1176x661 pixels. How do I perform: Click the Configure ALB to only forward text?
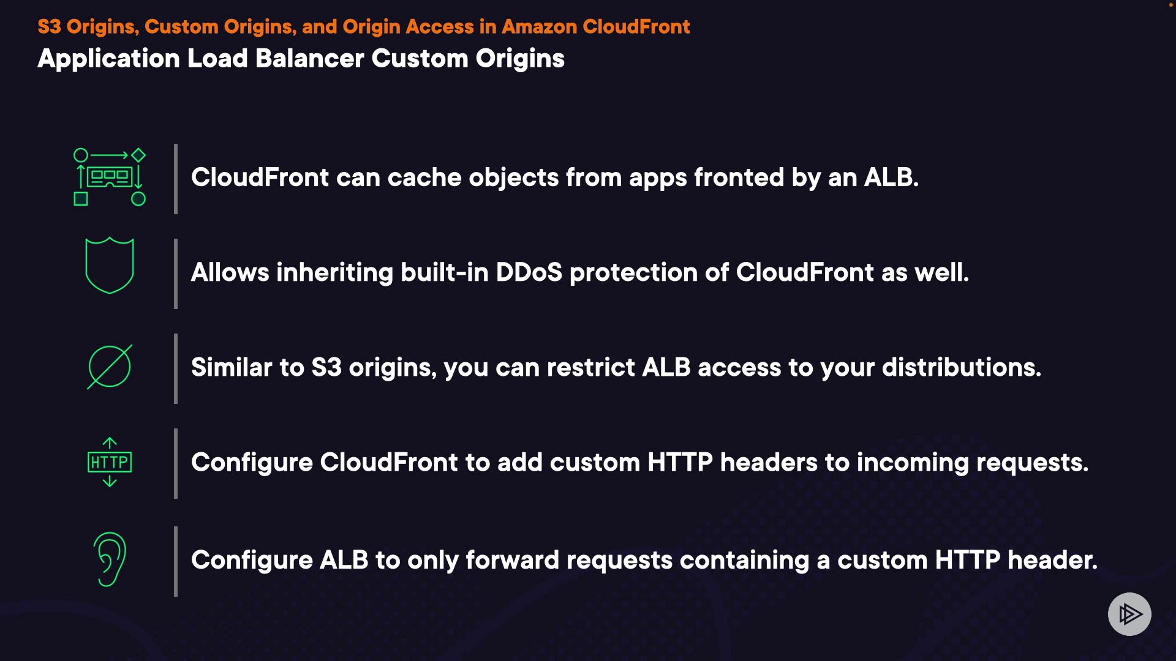coord(644,560)
